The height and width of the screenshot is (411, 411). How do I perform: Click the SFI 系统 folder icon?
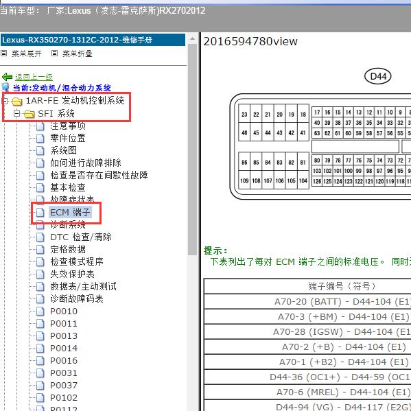click(x=29, y=114)
